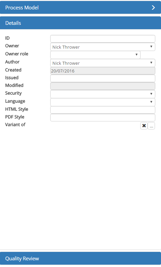Image resolution: width=161 pixels, height=267 pixels.
Task: Click into the PDF Style field
Action: (103, 118)
